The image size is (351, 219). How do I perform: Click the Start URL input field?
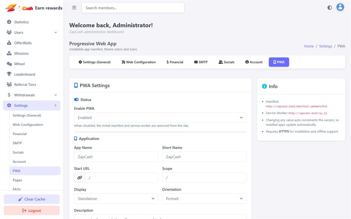point(121,178)
